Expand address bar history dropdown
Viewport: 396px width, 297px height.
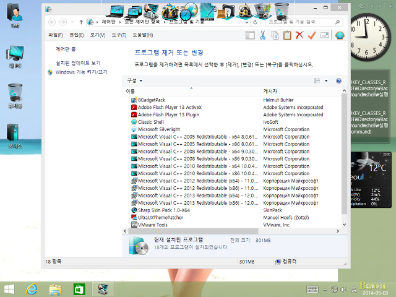pyautogui.click(x=247, y=22)
